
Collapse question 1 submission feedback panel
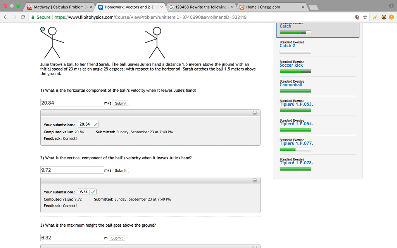(255, 113)
